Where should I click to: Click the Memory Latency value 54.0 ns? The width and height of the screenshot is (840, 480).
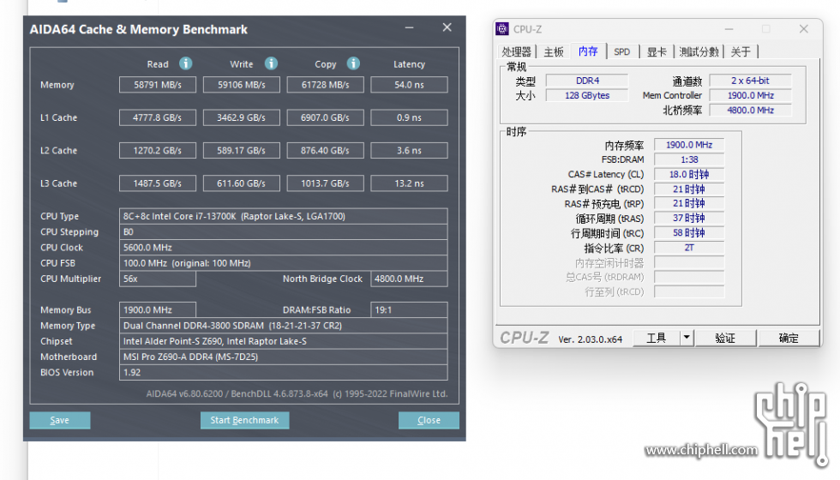[x=410, y=85]
